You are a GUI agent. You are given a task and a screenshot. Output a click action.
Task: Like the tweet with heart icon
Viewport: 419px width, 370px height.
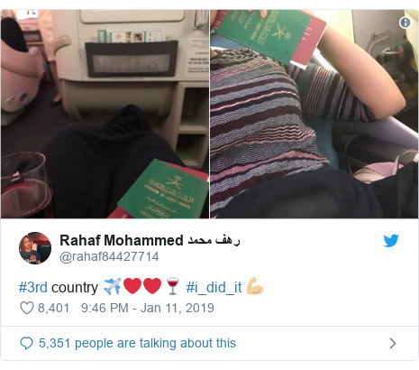point(27,308)
